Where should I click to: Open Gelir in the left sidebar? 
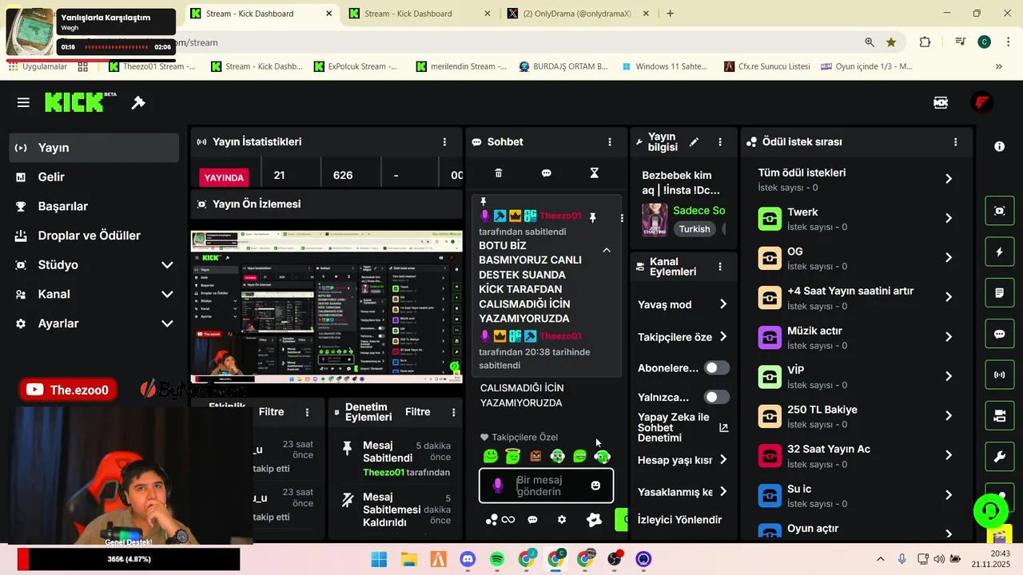94,177
